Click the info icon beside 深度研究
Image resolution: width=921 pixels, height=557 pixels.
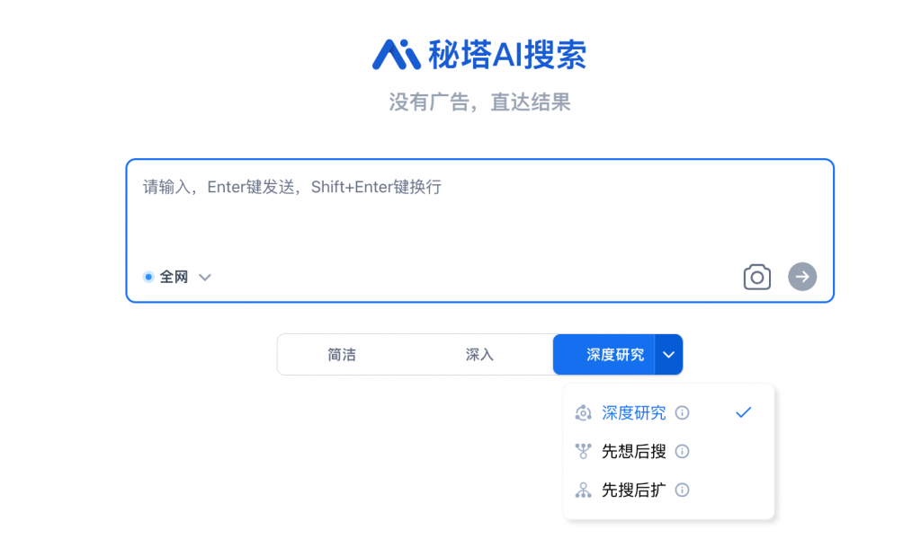click(x=682, y=412)
